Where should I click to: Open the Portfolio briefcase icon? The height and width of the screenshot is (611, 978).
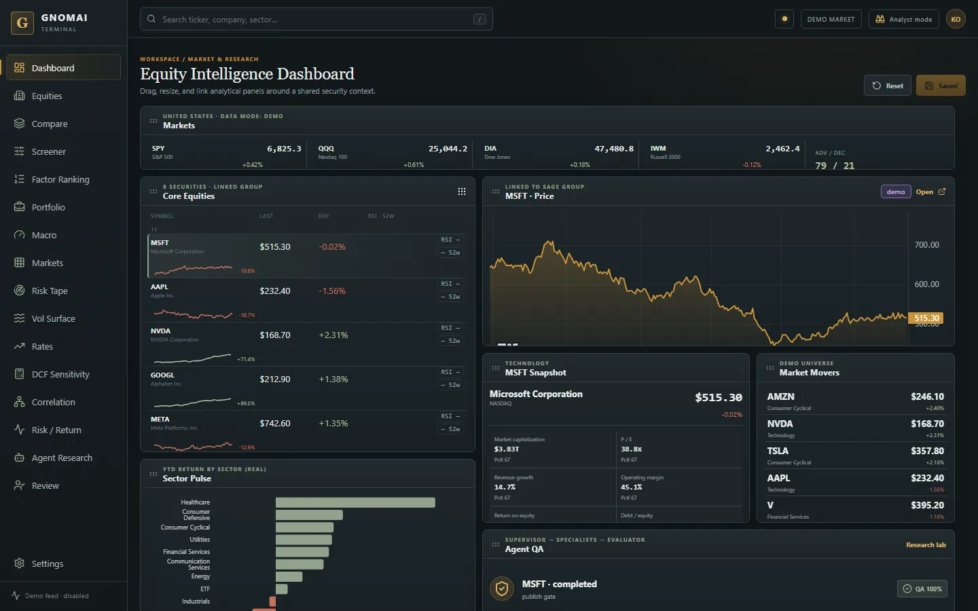[x=19, y=207]
